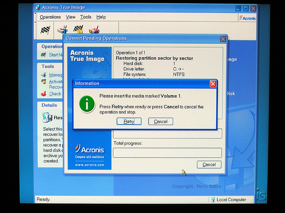This screenshot has width=285, height=213.
Task: Click the 'Information' dialog title text
Action: tap(87, 83)
